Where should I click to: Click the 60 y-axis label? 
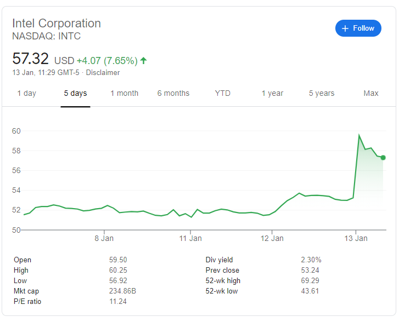(x=16, y=131)
